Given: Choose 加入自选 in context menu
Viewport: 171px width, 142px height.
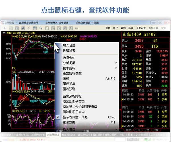Looking at the screenshot, I should (x=69, y=45).
